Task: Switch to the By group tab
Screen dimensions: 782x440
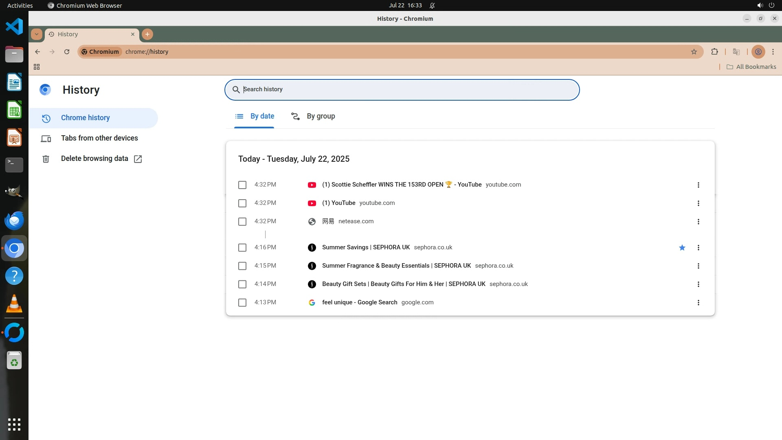Action: (313, 117)
